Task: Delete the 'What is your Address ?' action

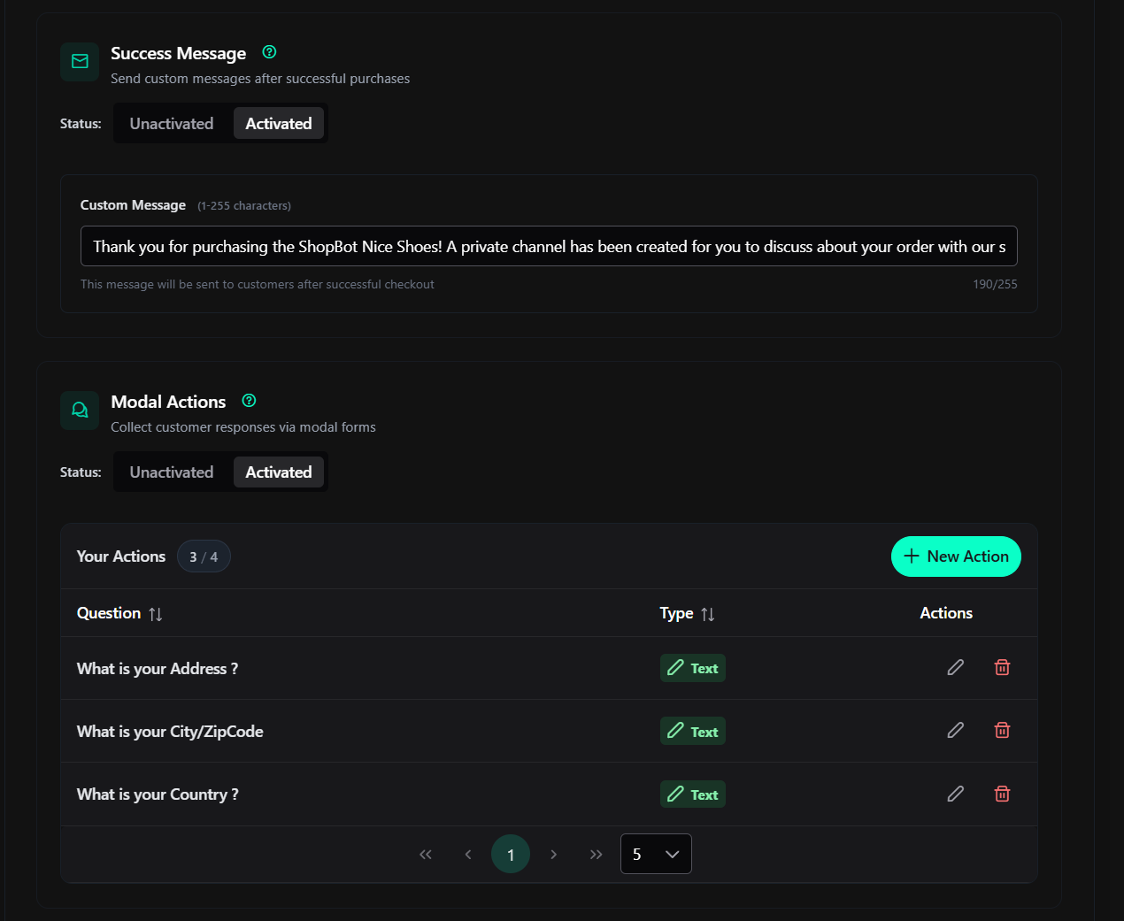Action: (1002, 668)
